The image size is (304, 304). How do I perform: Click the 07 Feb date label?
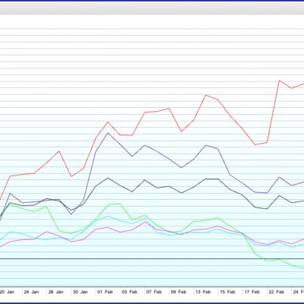[154, 292]
